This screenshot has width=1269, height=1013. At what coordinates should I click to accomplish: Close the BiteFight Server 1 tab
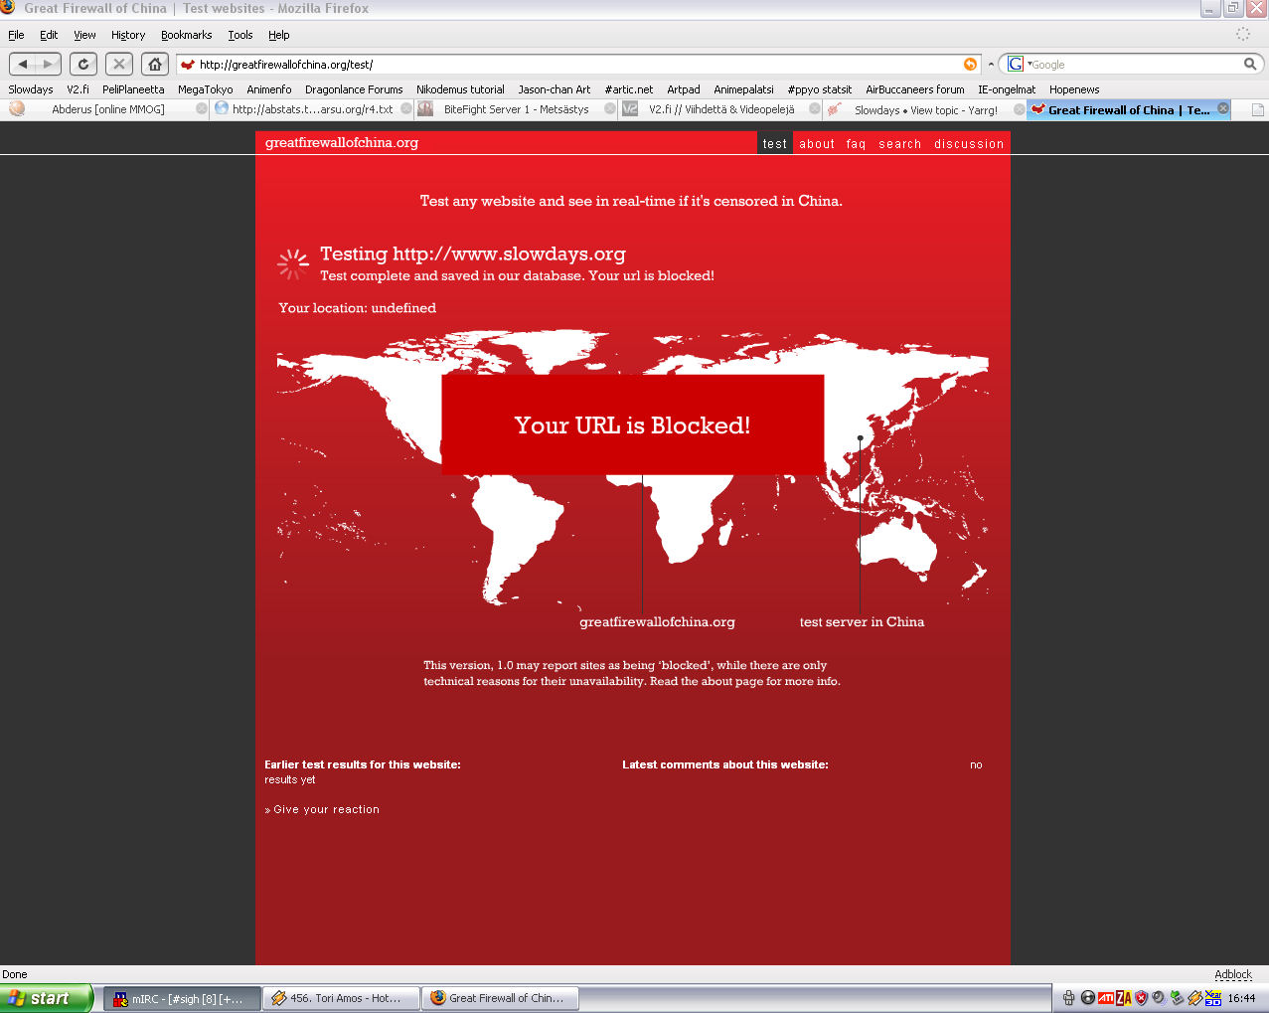coord(610,108)
